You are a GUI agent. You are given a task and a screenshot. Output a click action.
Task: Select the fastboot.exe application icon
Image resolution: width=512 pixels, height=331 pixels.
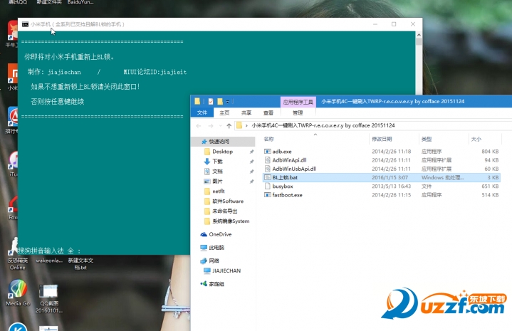(x=268, y=195)
